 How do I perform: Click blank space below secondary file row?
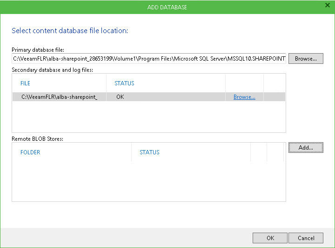click(x=149, y=117)
